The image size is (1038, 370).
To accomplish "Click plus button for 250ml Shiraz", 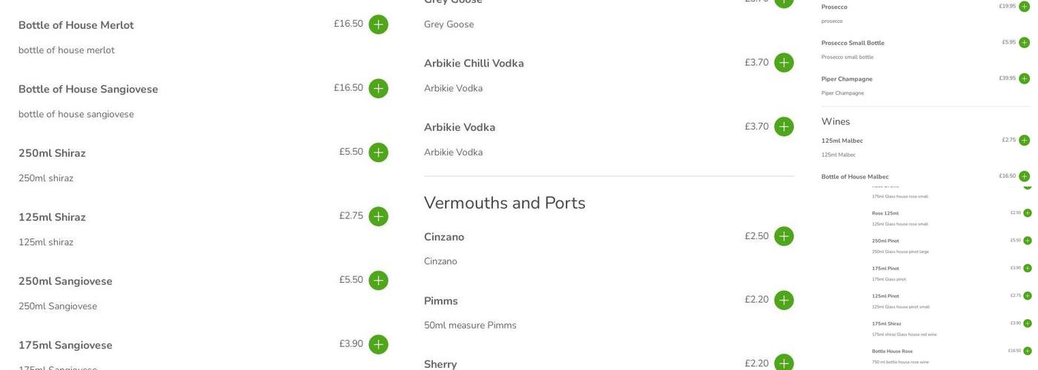I will coord(378,152).
